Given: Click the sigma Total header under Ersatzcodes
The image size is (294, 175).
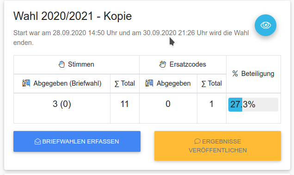Looking at the screenshot, I should 212,83.
